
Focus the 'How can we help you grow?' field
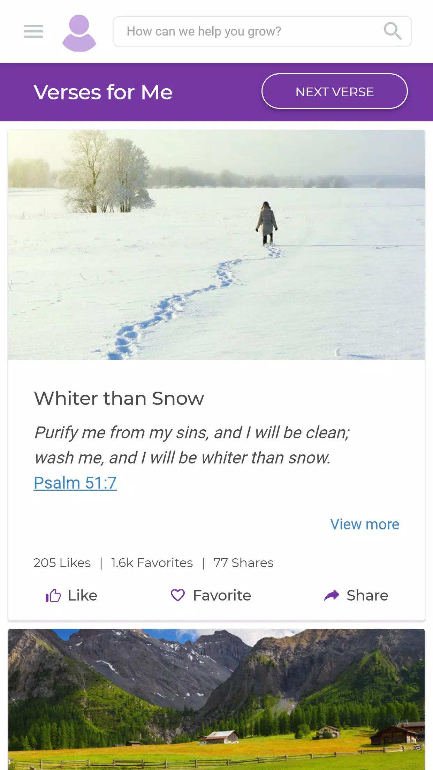coord(262,31)
